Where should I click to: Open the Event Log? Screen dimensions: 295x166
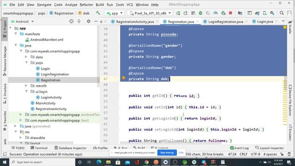point(239,148)
